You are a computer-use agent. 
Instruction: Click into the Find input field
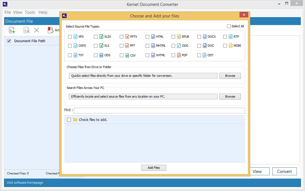point(159,110)
